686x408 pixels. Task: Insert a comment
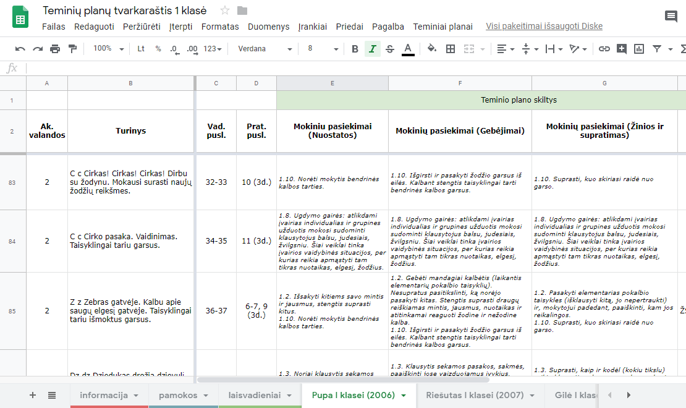tap(621, 49)
